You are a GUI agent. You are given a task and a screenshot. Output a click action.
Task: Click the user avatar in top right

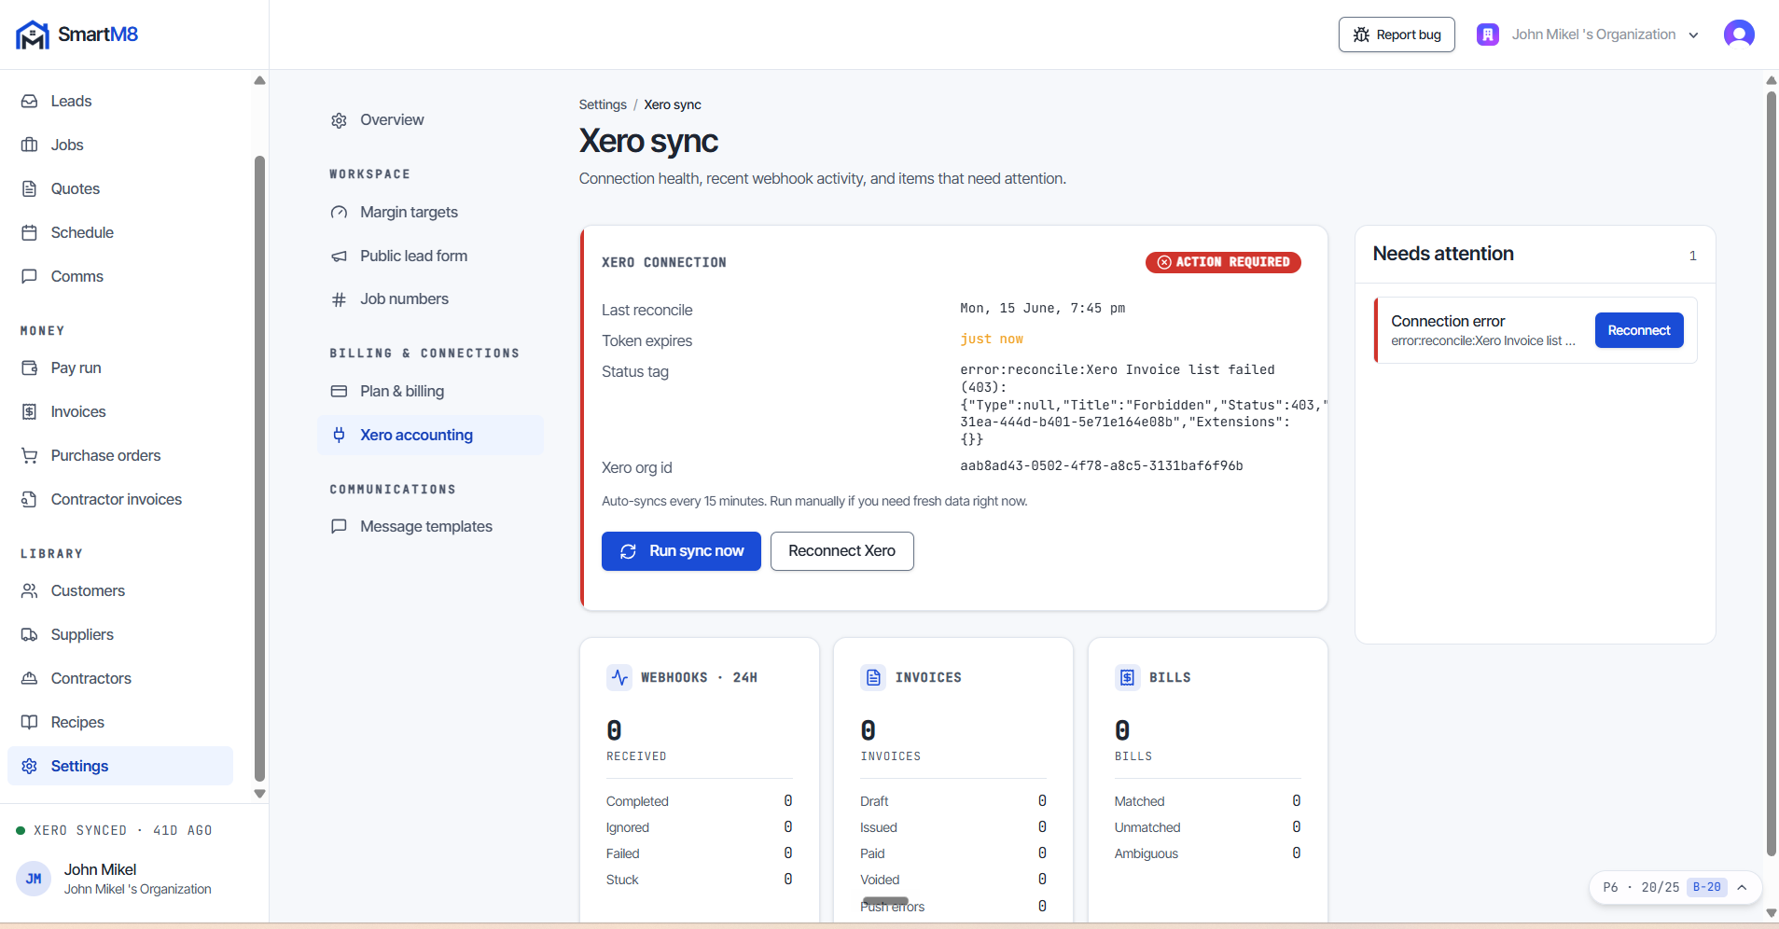(x=1739, y=35)
